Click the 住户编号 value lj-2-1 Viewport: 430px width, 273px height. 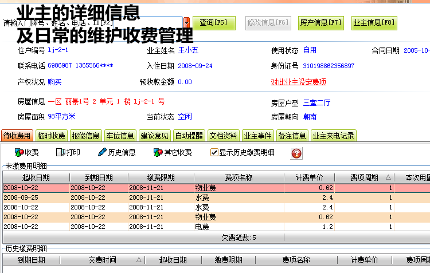click(58, 50)
